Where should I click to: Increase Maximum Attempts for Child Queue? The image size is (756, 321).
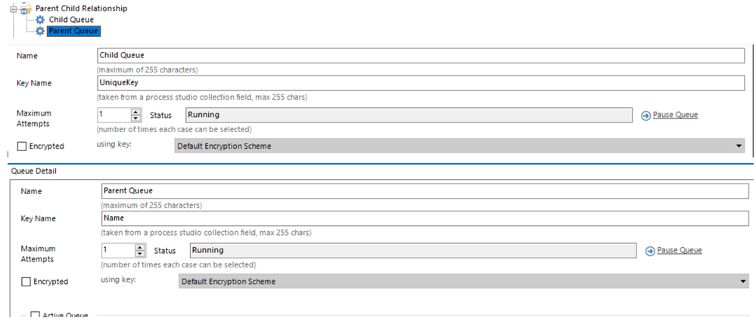pos(136,113)
